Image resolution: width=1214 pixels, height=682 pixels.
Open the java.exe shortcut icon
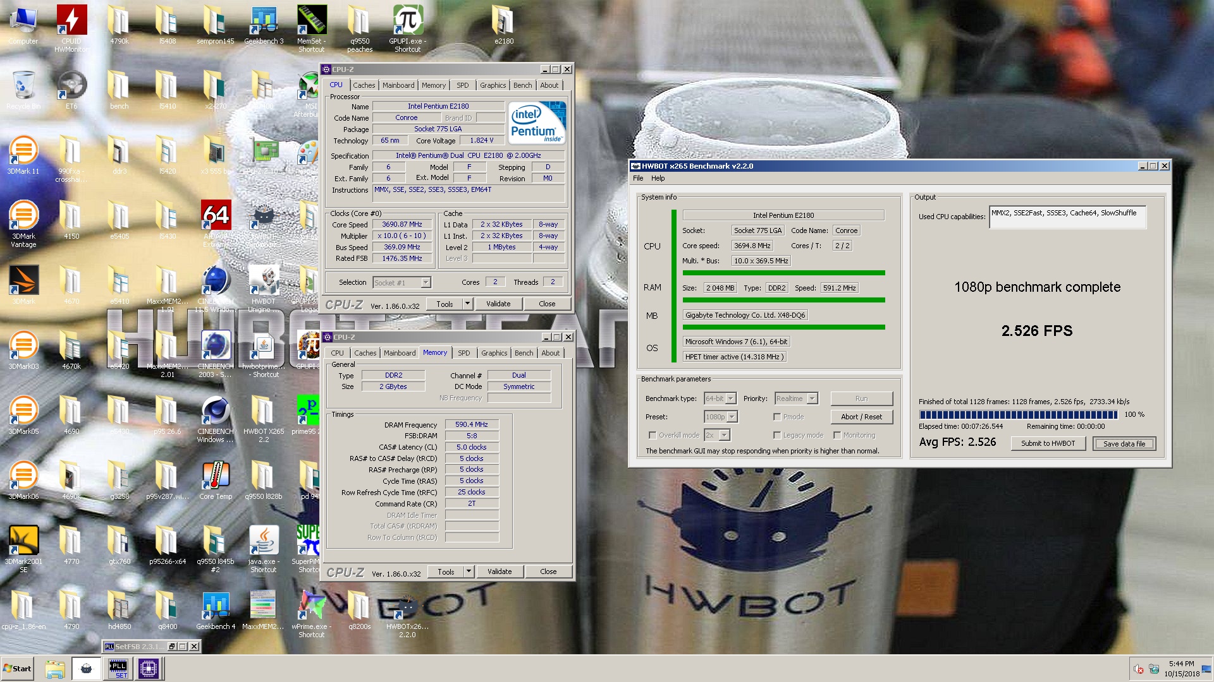[x=264, y=549]
